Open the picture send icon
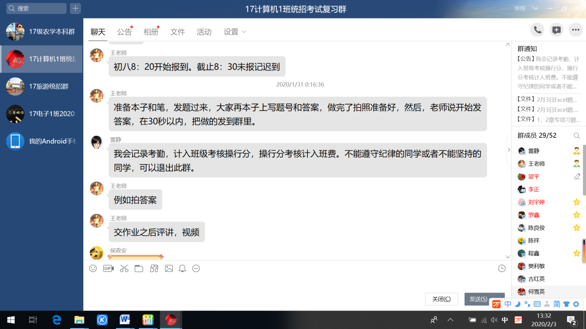The image size is (586, 329). tap(169, 269)
